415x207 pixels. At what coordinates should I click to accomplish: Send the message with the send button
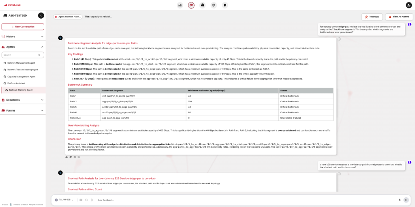(406, 200)
